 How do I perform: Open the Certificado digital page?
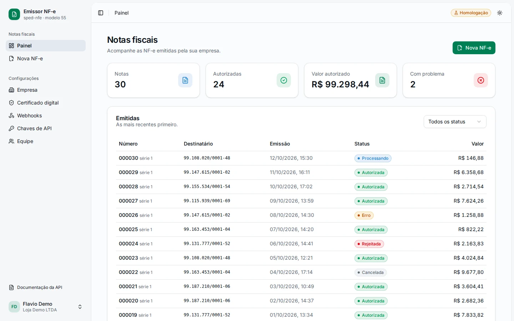(x=46, y=103)
